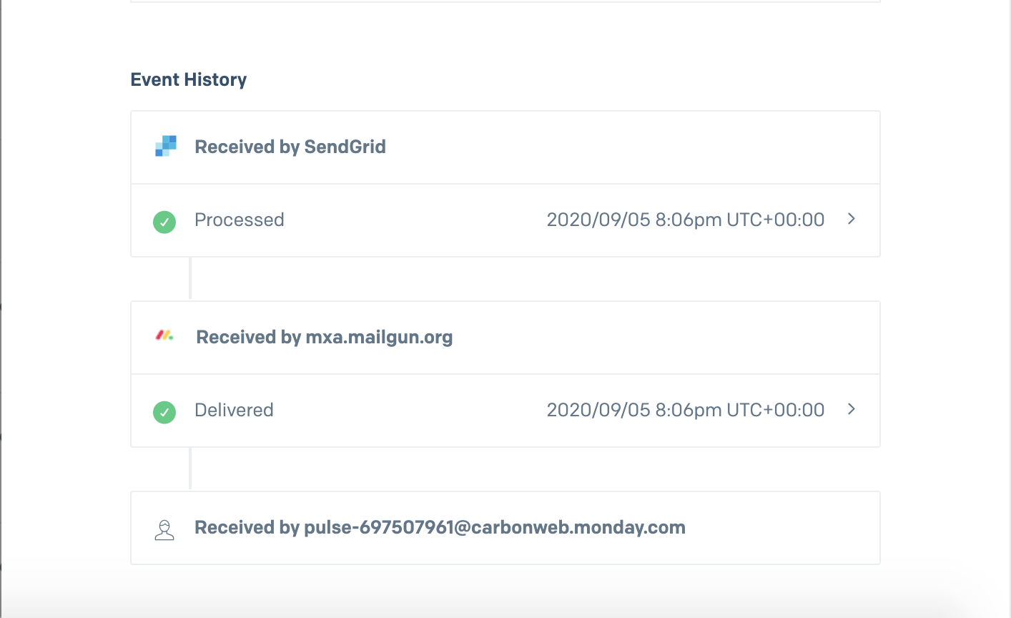Click the green checkmark next to Processed
This screenshot has height=618, width=1011.
pyautogui.click(x=164, y=222)
